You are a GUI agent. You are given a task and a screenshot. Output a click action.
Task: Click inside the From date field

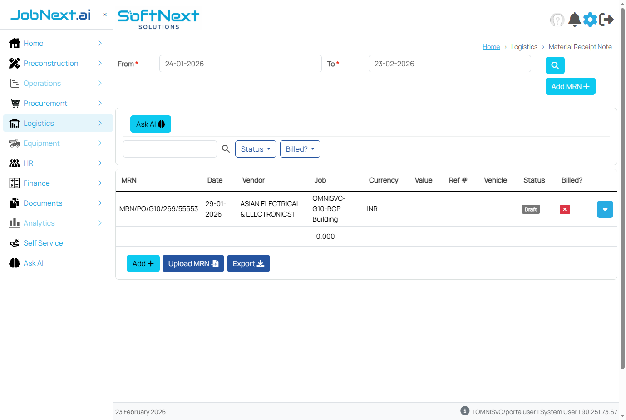[x=240, y=64]
